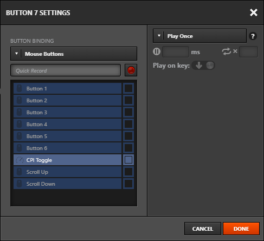Click the Done button
Viewport: 264px width, 241px height.
point(241,229)
